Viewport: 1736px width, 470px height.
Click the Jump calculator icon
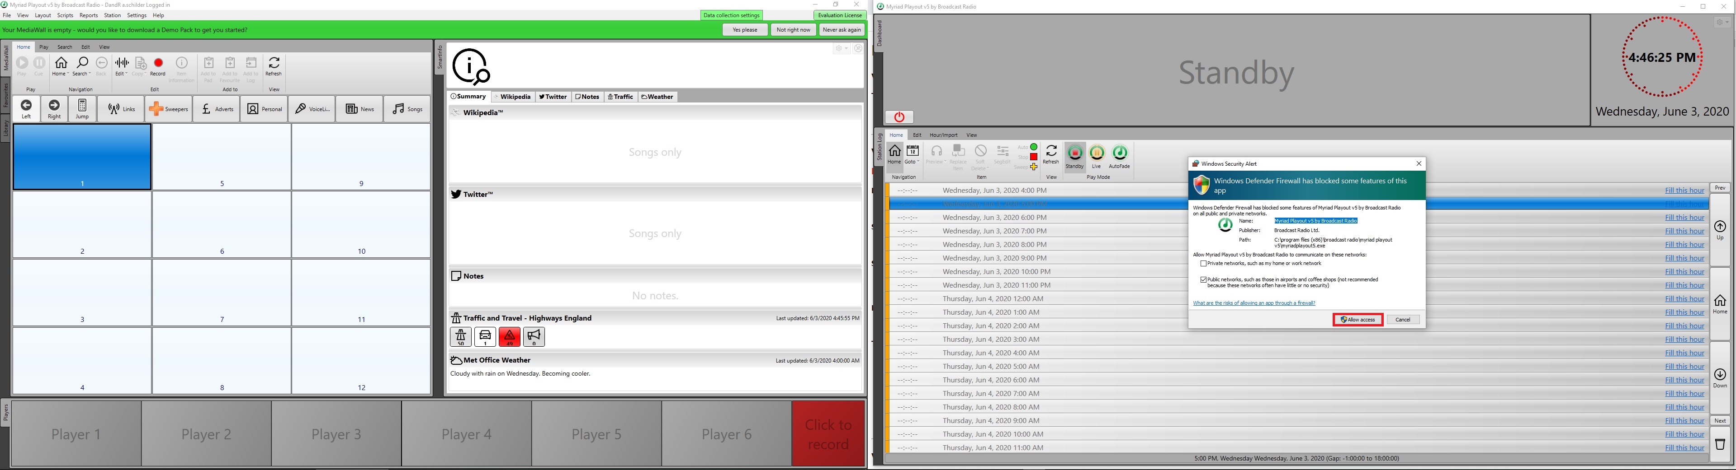[x=82, y=109]
